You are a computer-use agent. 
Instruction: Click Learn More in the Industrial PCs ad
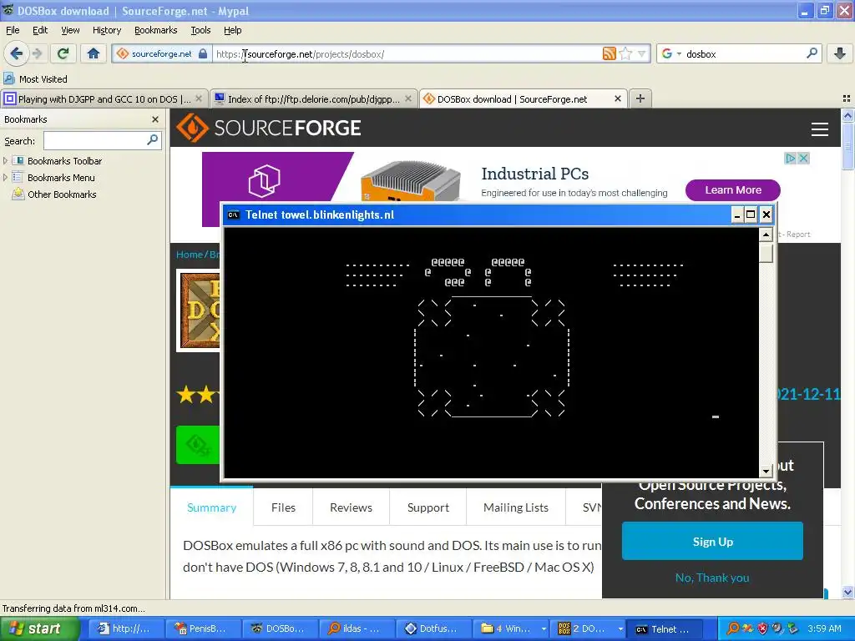point(733,190)
